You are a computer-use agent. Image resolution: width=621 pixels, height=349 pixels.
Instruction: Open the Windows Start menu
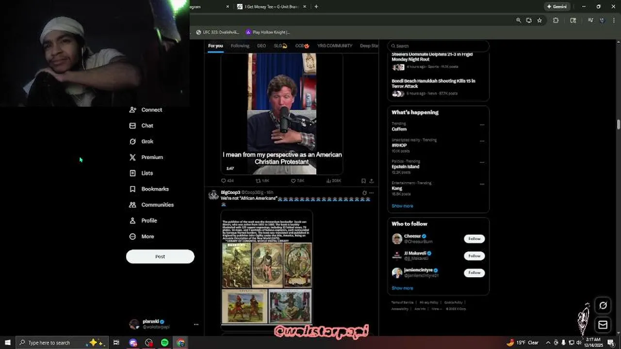point(8,343)
